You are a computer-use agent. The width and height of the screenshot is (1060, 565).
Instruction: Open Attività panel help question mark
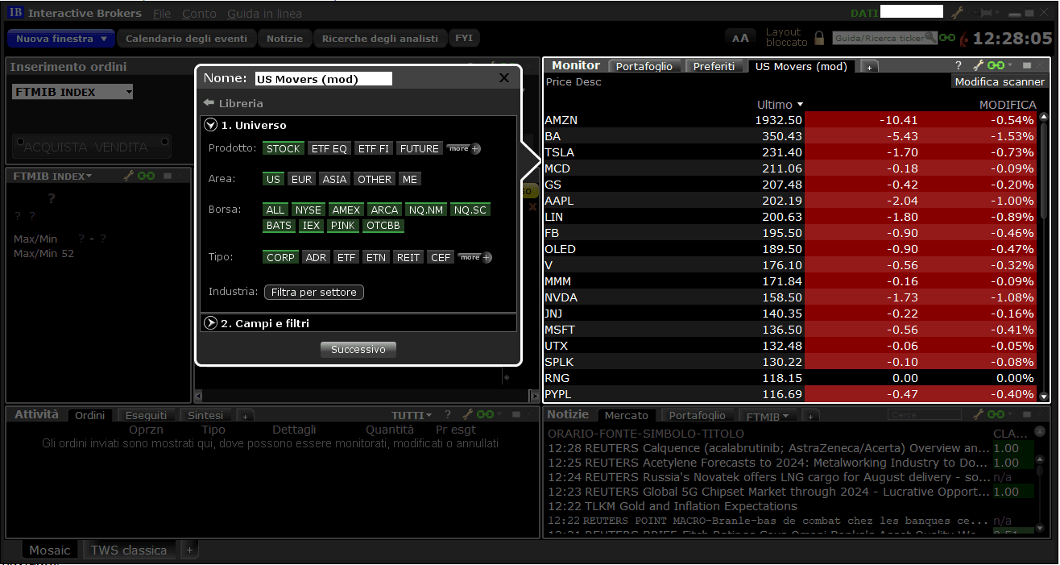447,414
